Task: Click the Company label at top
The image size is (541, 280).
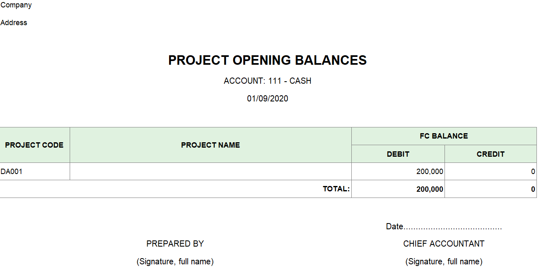Action: 16,5
